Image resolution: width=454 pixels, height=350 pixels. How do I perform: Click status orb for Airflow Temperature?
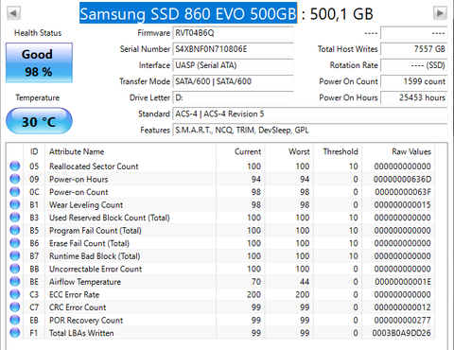click(15, 282)
